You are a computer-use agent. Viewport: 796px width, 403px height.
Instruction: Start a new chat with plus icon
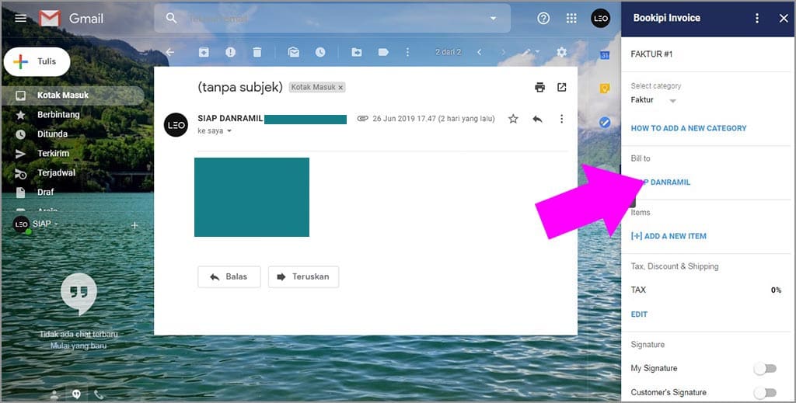tap(134, 225)
